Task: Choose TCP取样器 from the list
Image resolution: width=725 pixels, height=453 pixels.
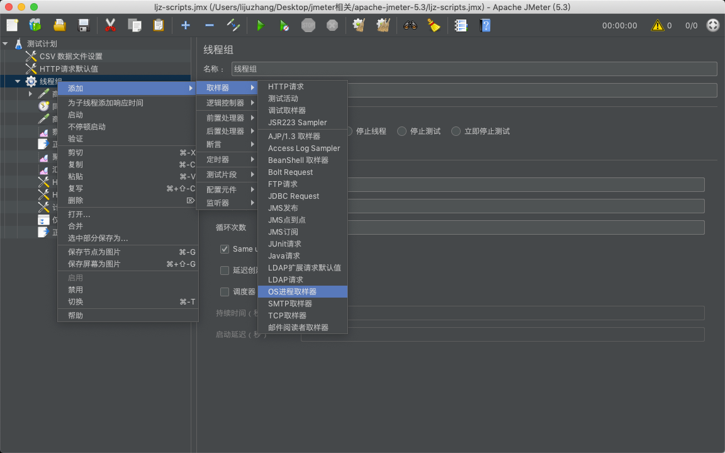Action: (302, 316)
